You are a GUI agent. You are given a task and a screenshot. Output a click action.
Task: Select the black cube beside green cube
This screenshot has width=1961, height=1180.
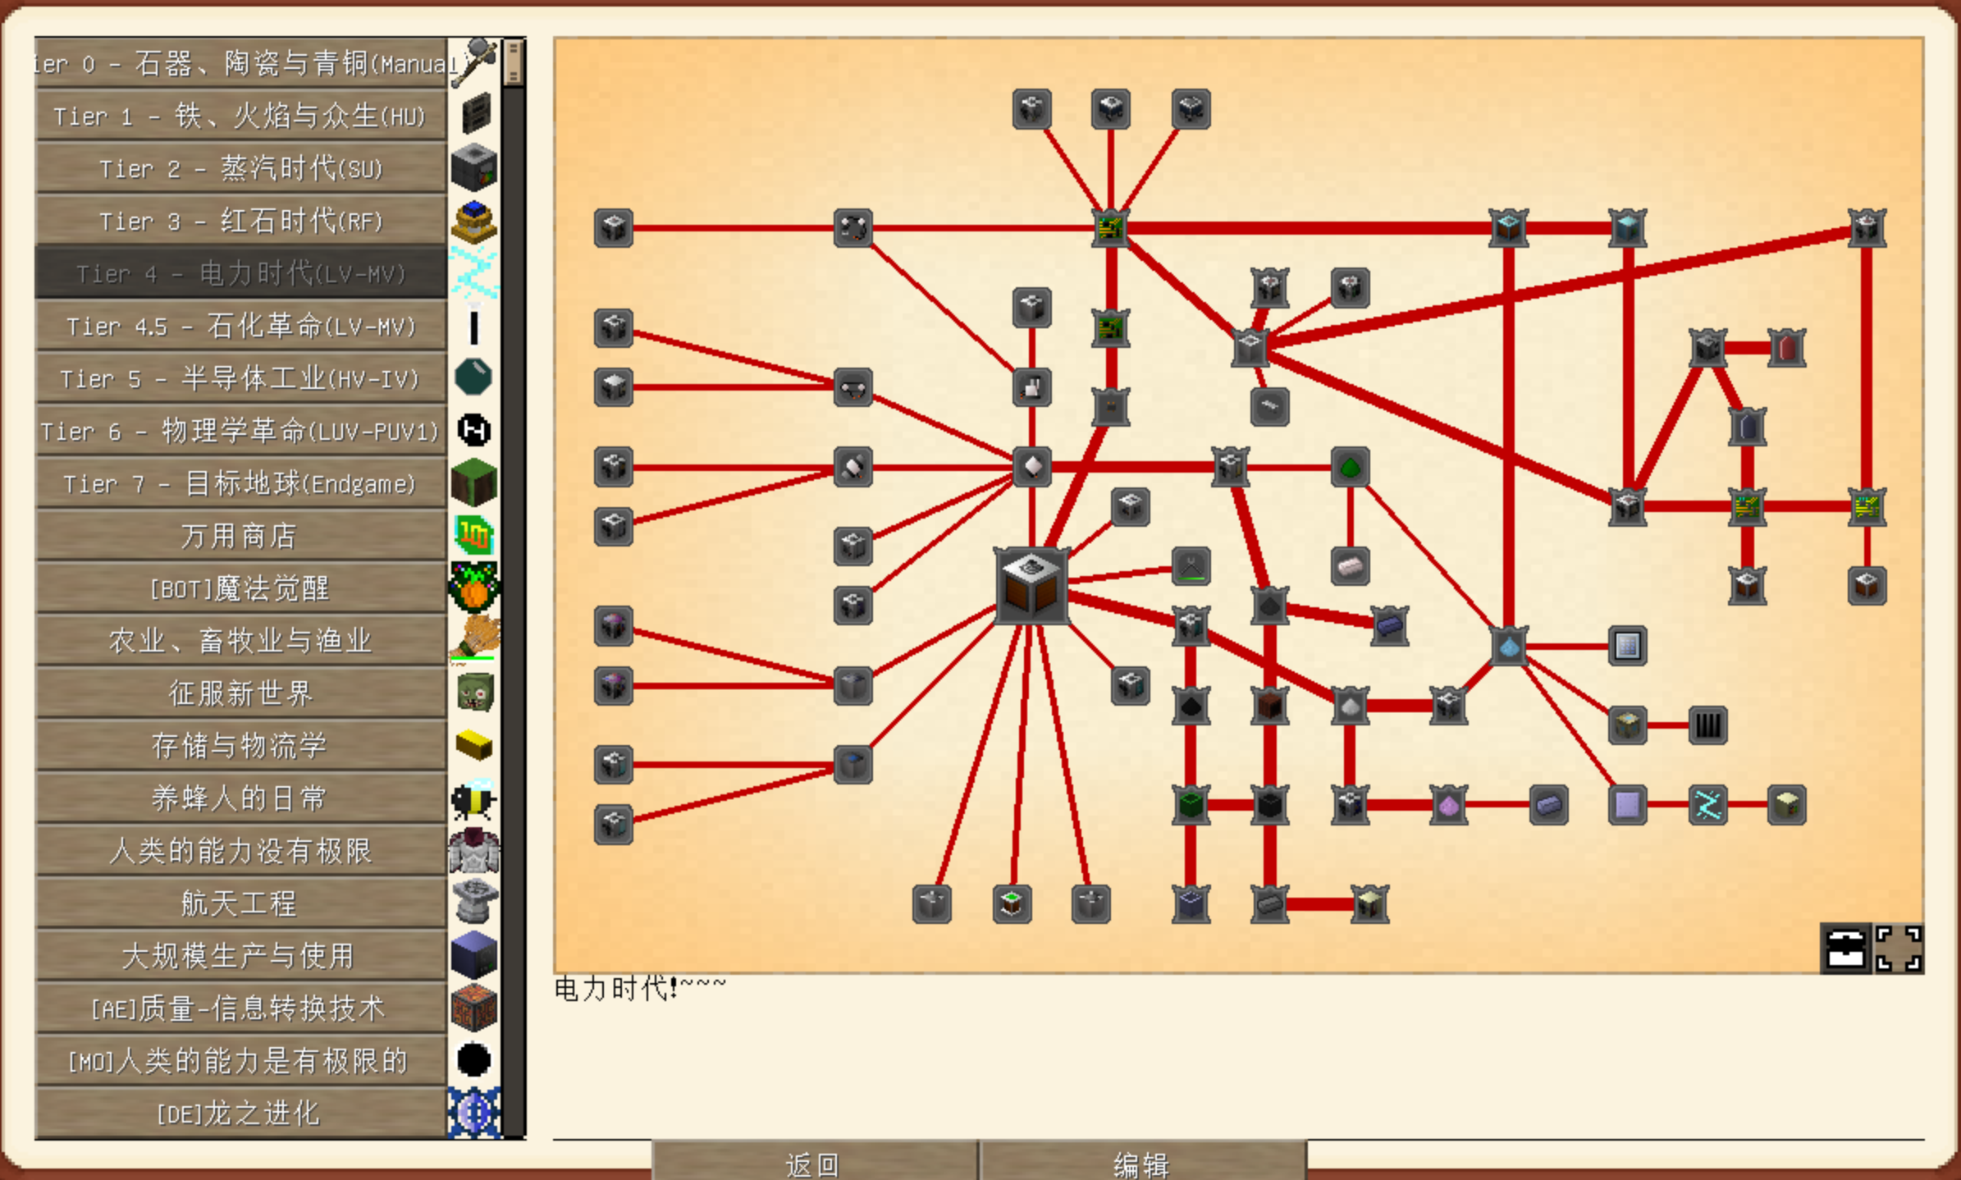pyautogui.click(x=1269, y=805)
